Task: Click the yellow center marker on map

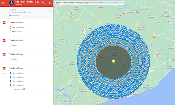Action: tap(113, 61)
